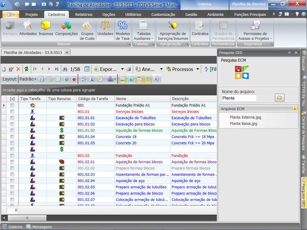Open the Processos dropdown arrow
Screen dimensions: 307x230
[x=198, y=69]
